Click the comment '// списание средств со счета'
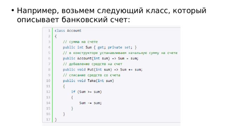Screen dimensions: 225x126 coord(91,75)
